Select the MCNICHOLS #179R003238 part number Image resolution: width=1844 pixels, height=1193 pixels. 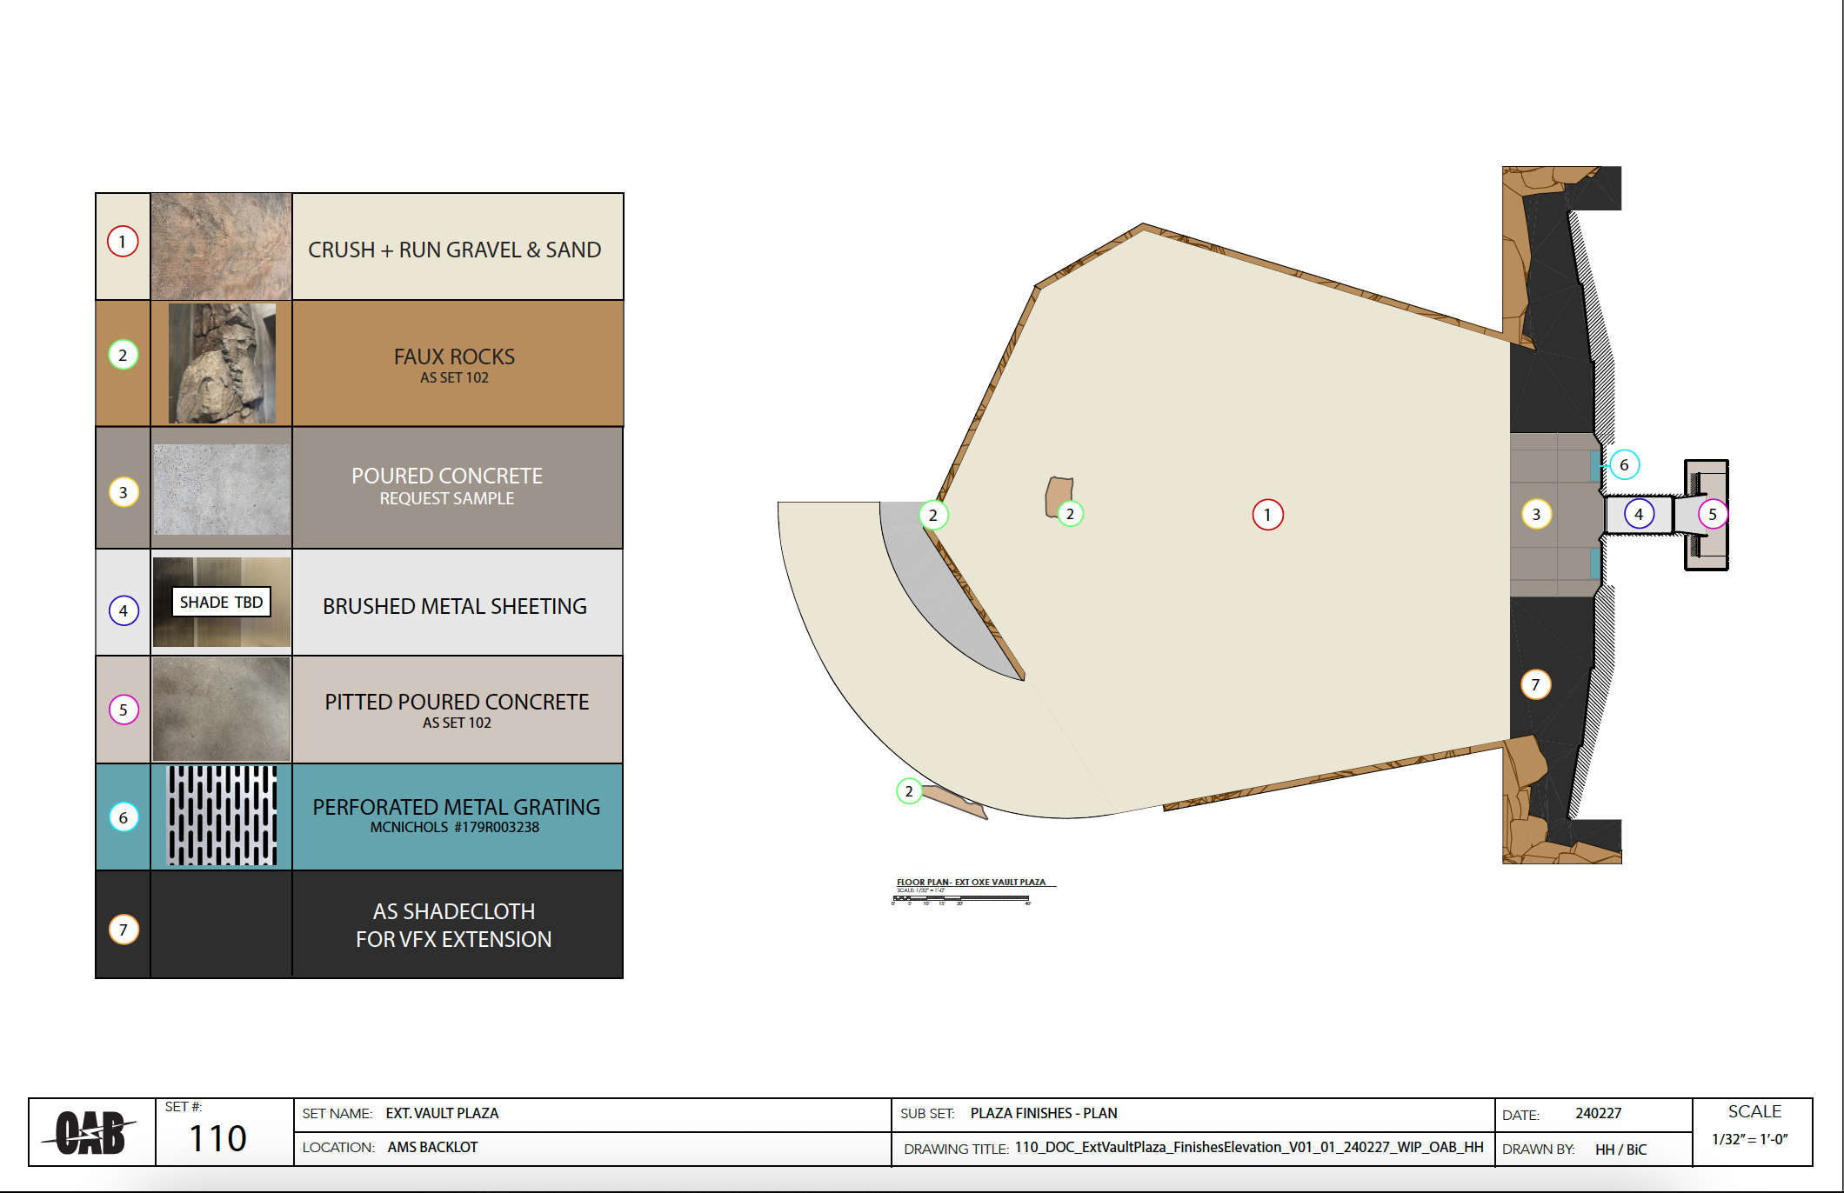click(455, 827)
